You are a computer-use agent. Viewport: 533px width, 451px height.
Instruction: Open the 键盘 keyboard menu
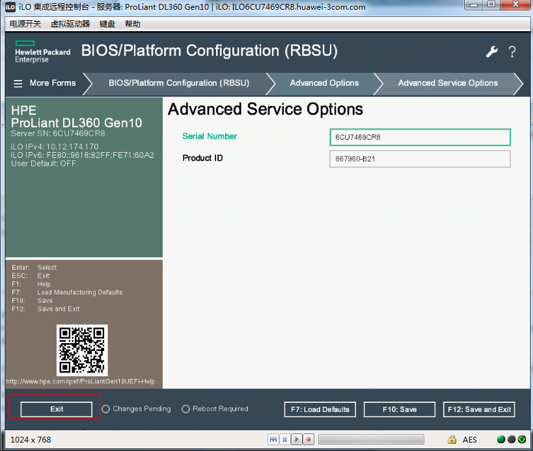[107, 24]
